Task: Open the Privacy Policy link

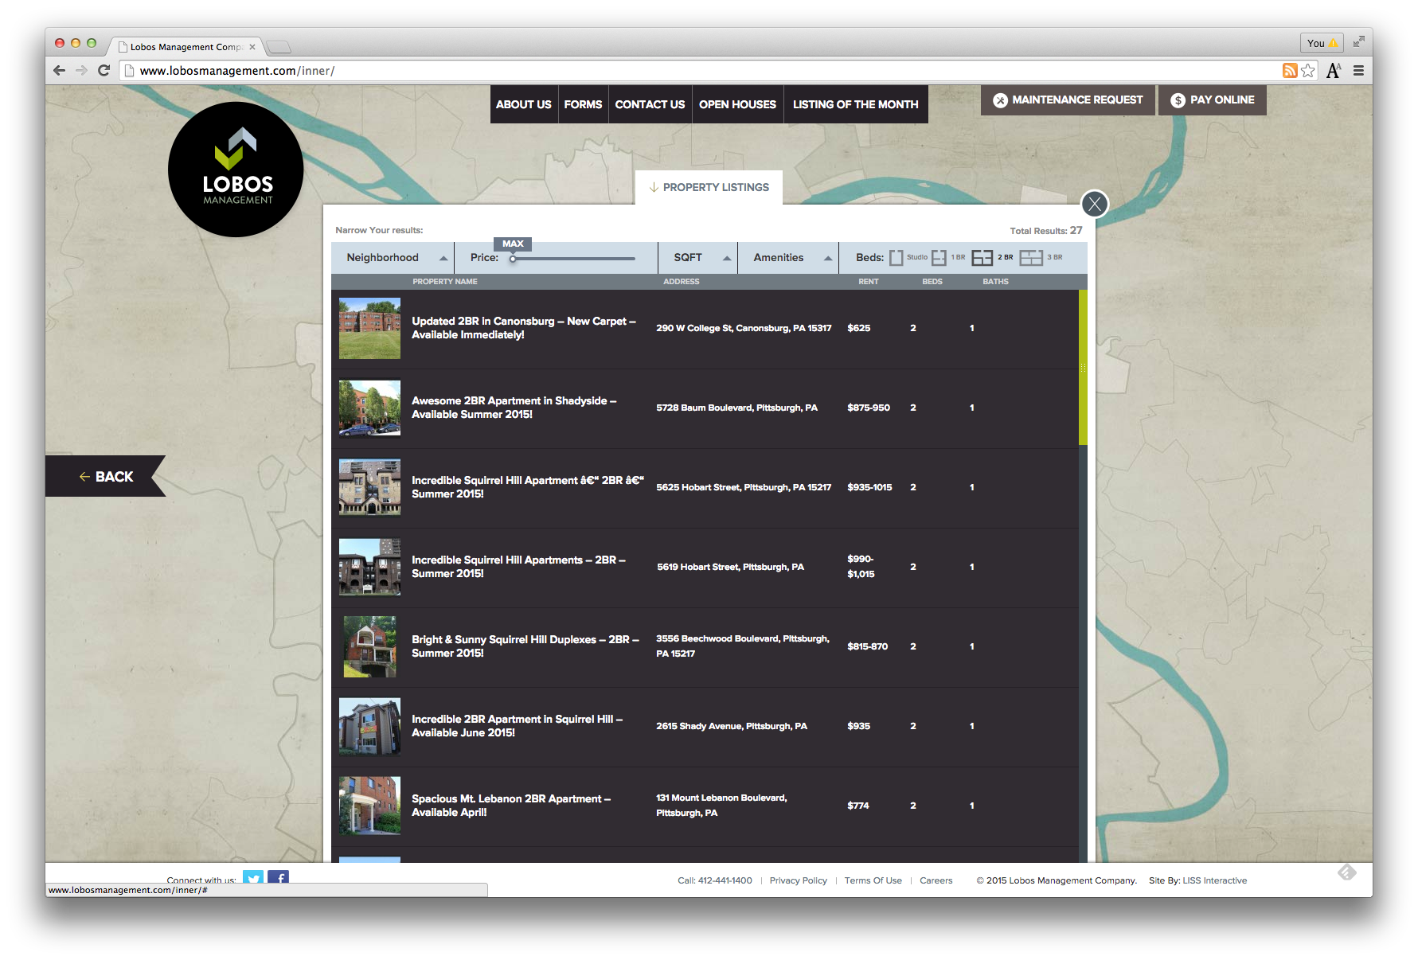Action: point(798,880)
